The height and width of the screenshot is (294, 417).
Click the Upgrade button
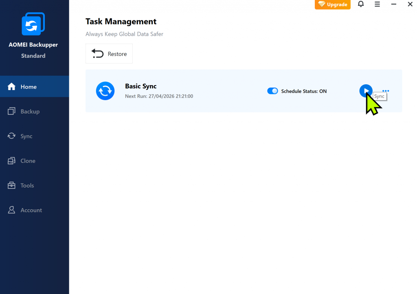coord(333,4)
